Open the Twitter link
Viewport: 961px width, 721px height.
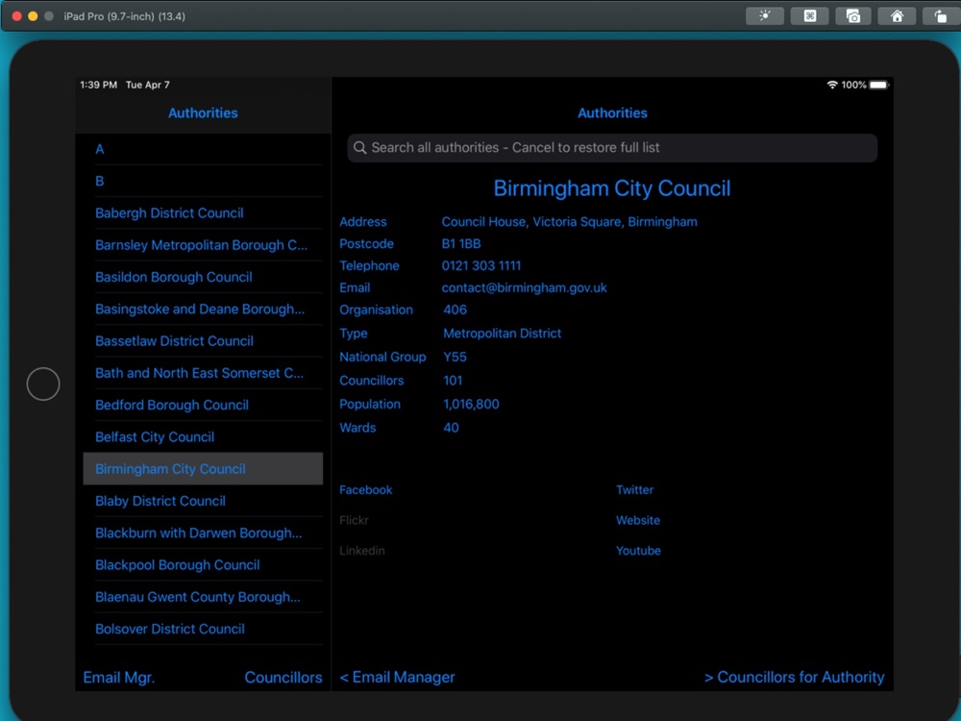[635, 490]
